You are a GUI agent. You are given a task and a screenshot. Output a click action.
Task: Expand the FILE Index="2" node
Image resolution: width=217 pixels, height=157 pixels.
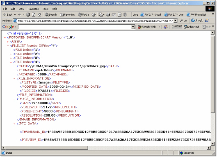(11, 54)
